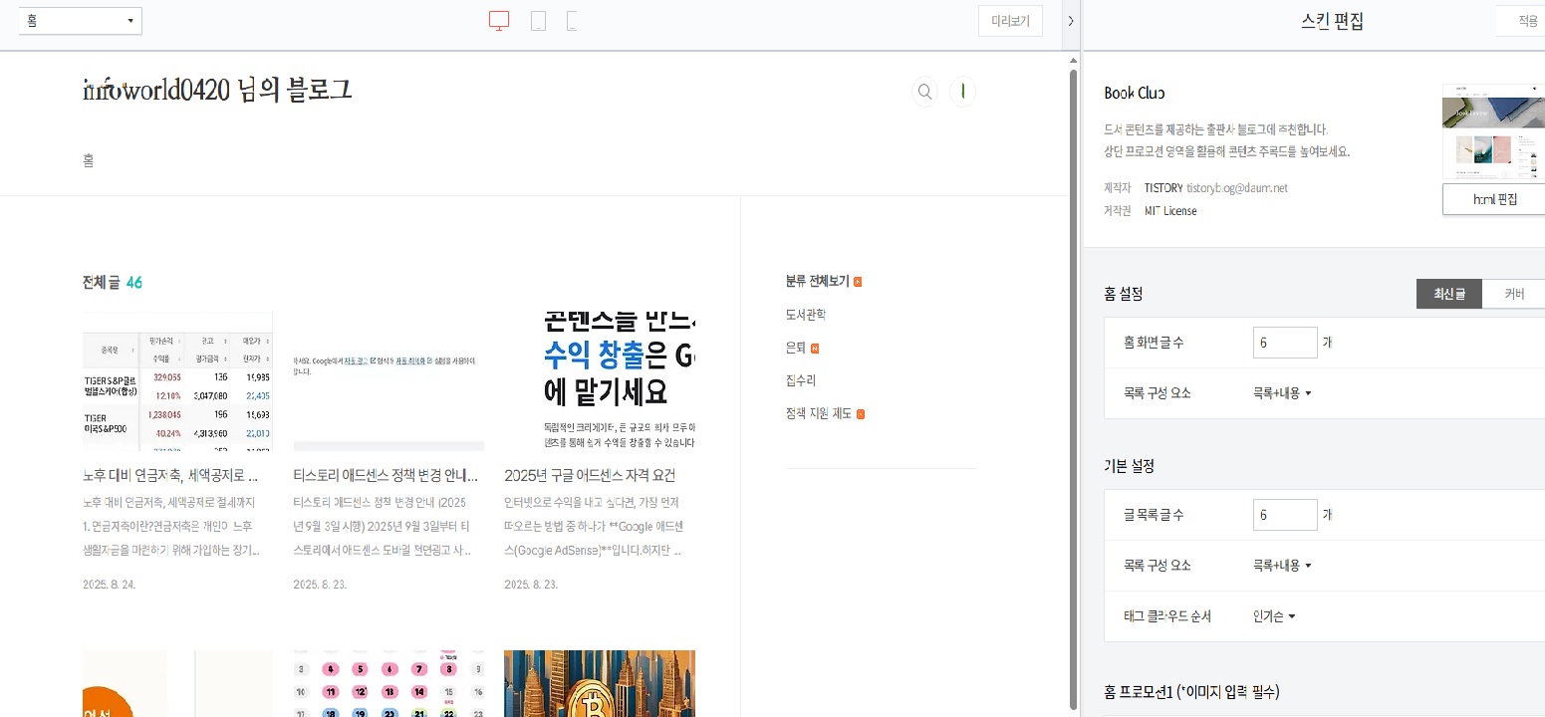Image resolution: width=1545 pixels, height=717 pixels.
Task: Click the 글 목록 글 수 input field
Action: (x=1285, y=515)
